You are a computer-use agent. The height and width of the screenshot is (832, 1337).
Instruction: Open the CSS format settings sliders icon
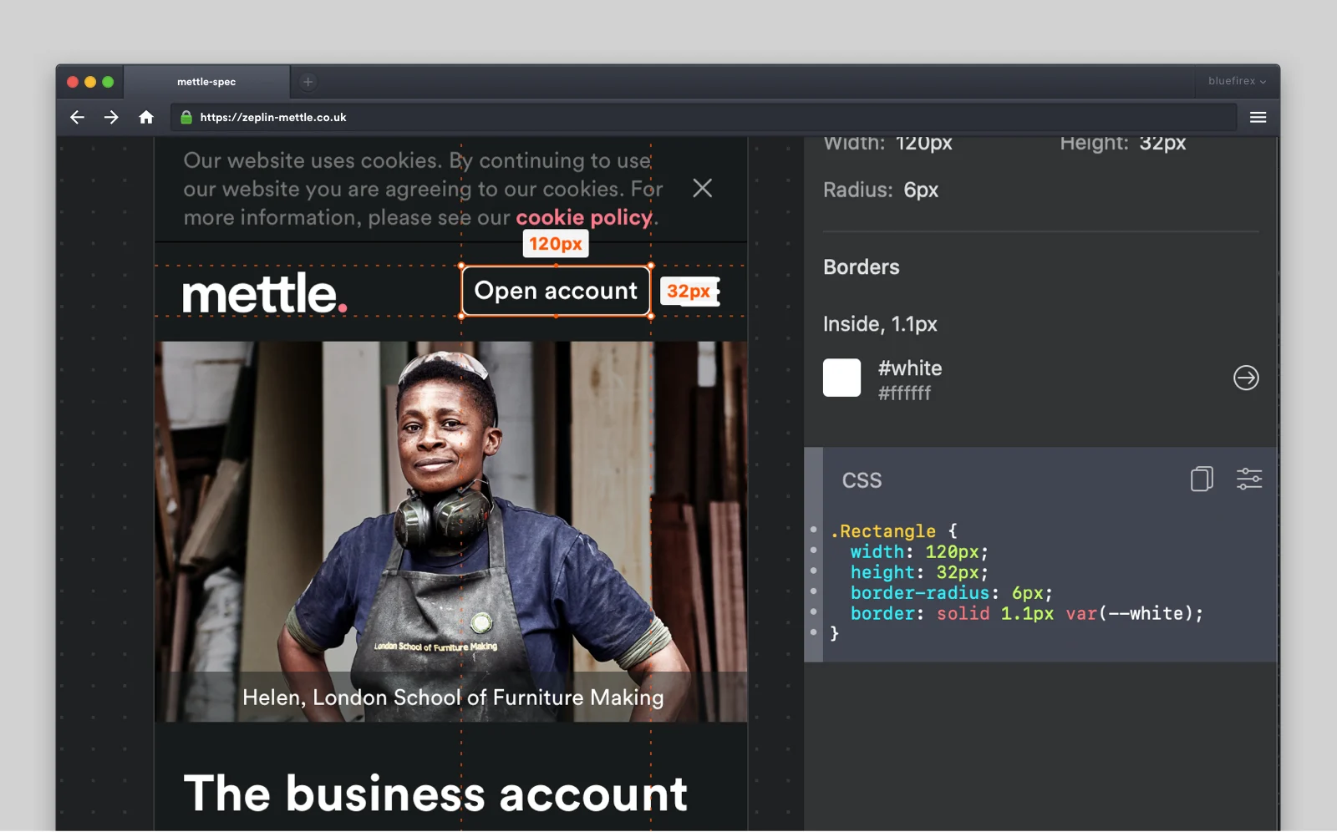[1249, 479]
